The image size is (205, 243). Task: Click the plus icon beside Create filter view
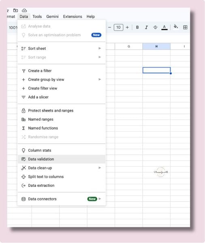coord(23,88)
